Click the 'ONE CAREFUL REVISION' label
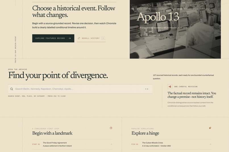This screenshot has height=152, width=229. click(x=186, y=87)
